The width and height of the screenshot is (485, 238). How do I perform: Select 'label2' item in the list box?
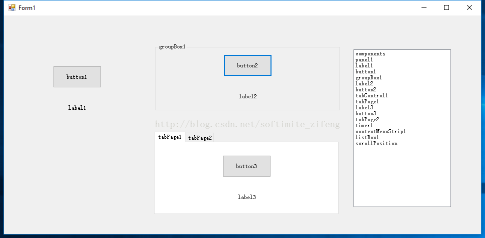pos(402,84)
